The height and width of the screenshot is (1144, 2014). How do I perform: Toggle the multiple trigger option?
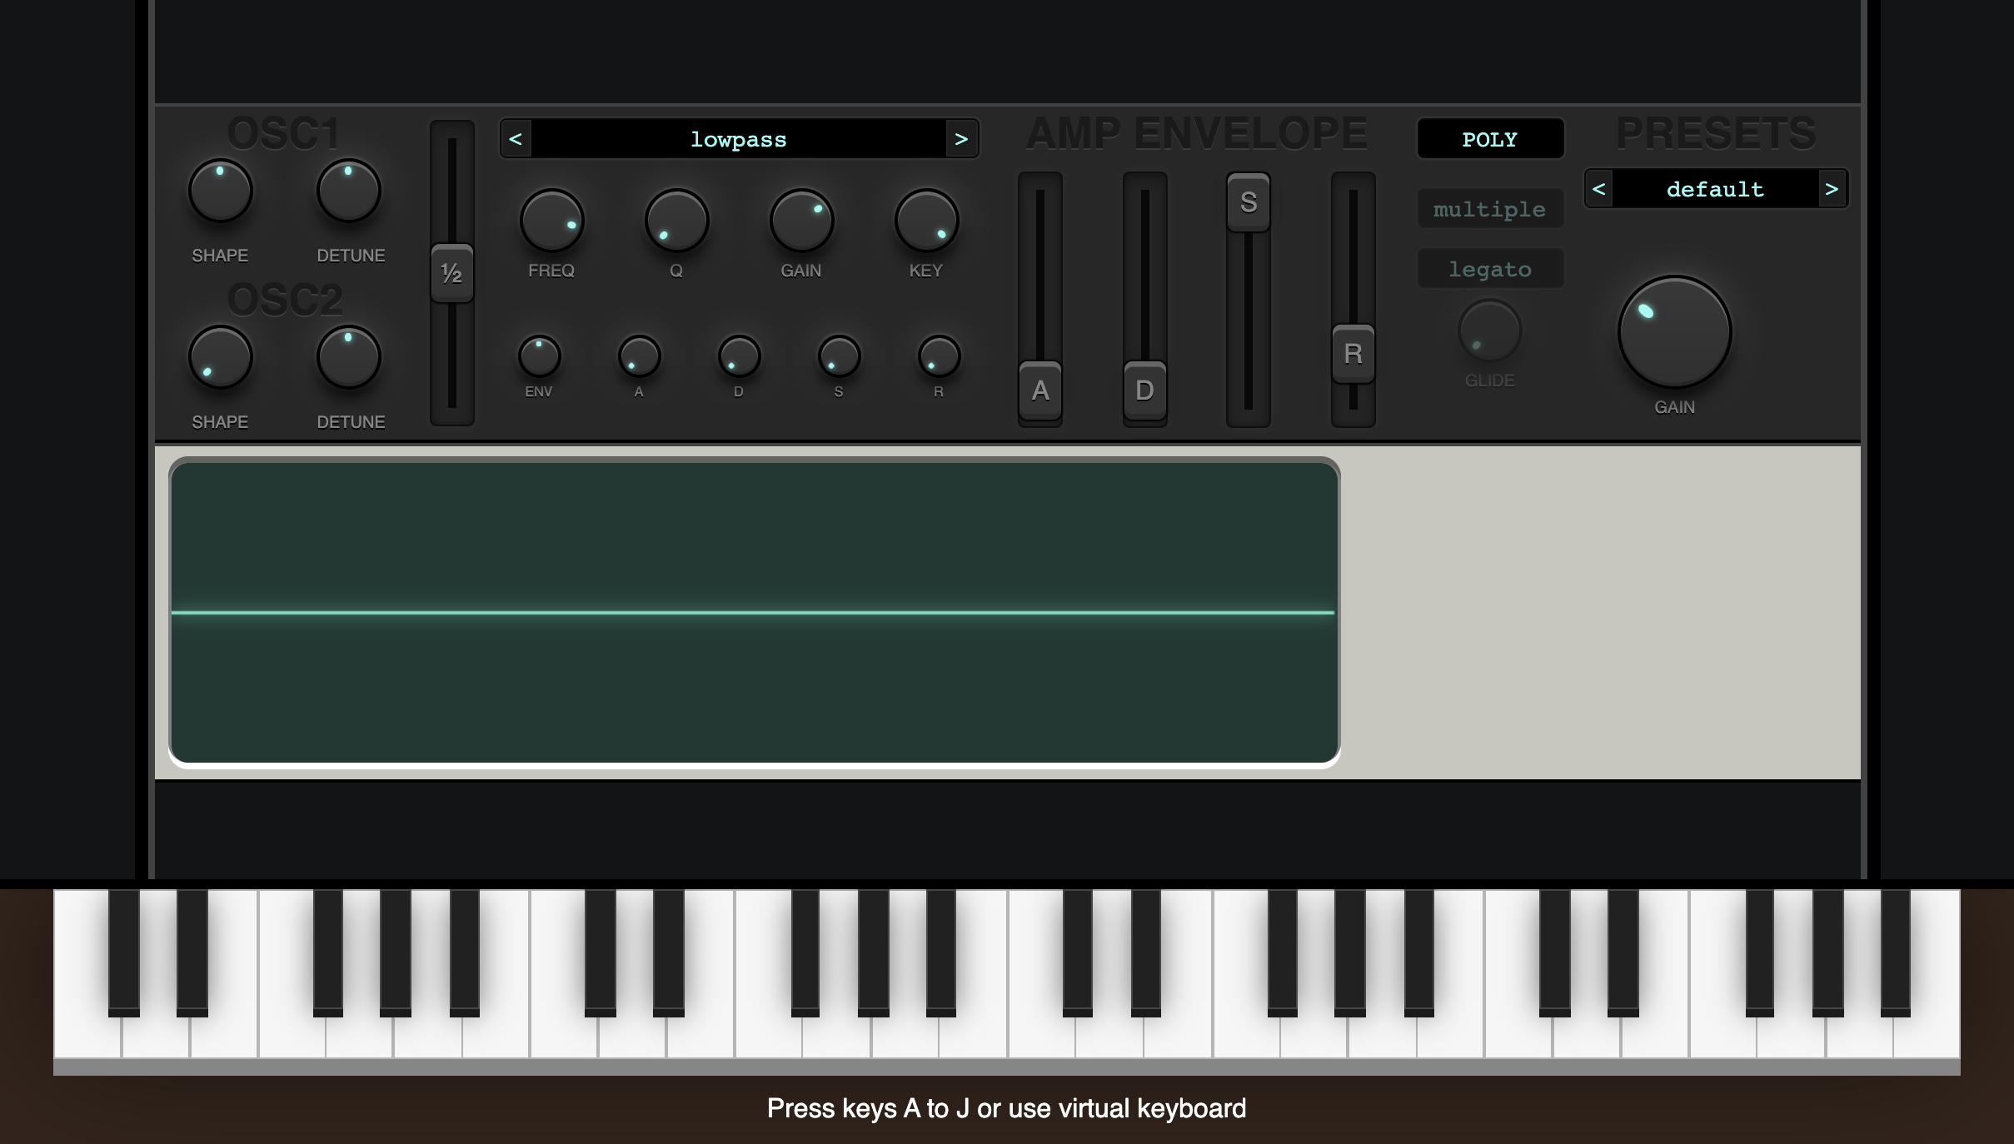[1489, 209]
